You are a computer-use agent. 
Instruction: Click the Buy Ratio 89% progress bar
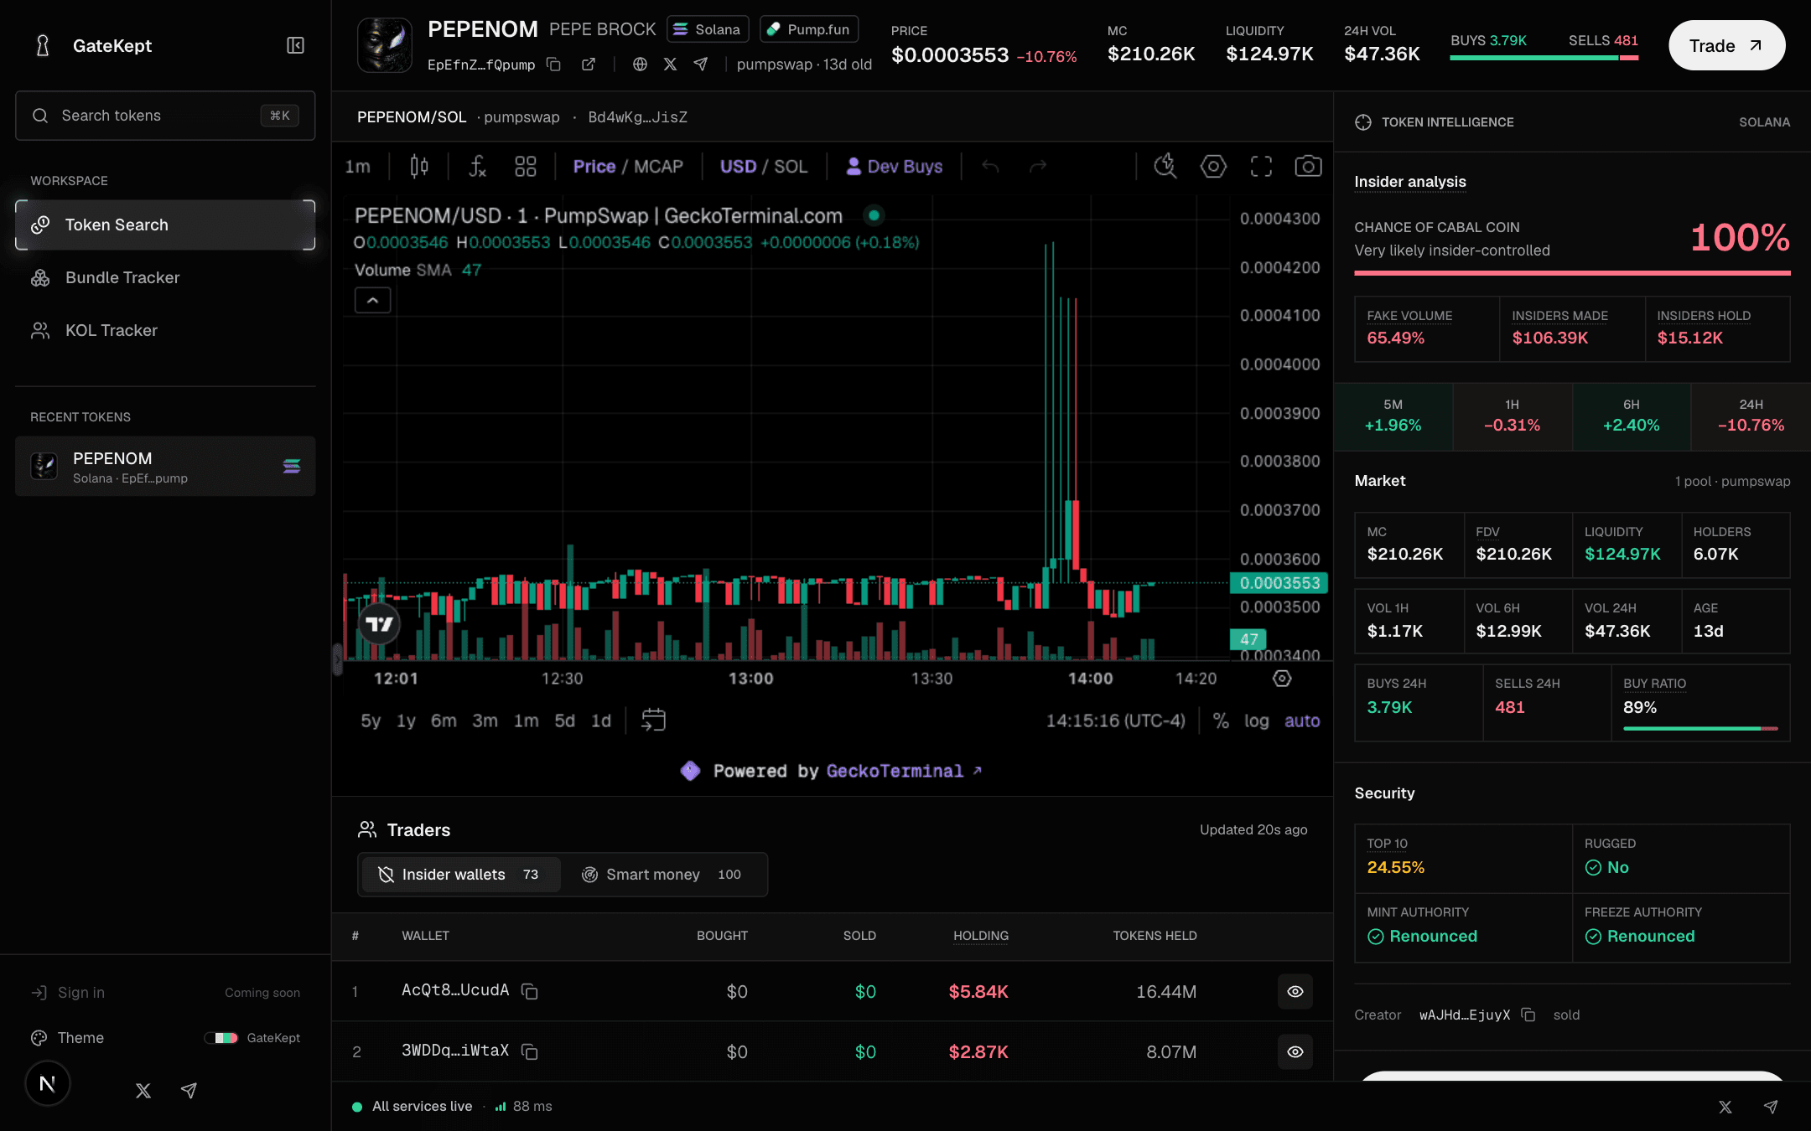[x=1700, y=729]
